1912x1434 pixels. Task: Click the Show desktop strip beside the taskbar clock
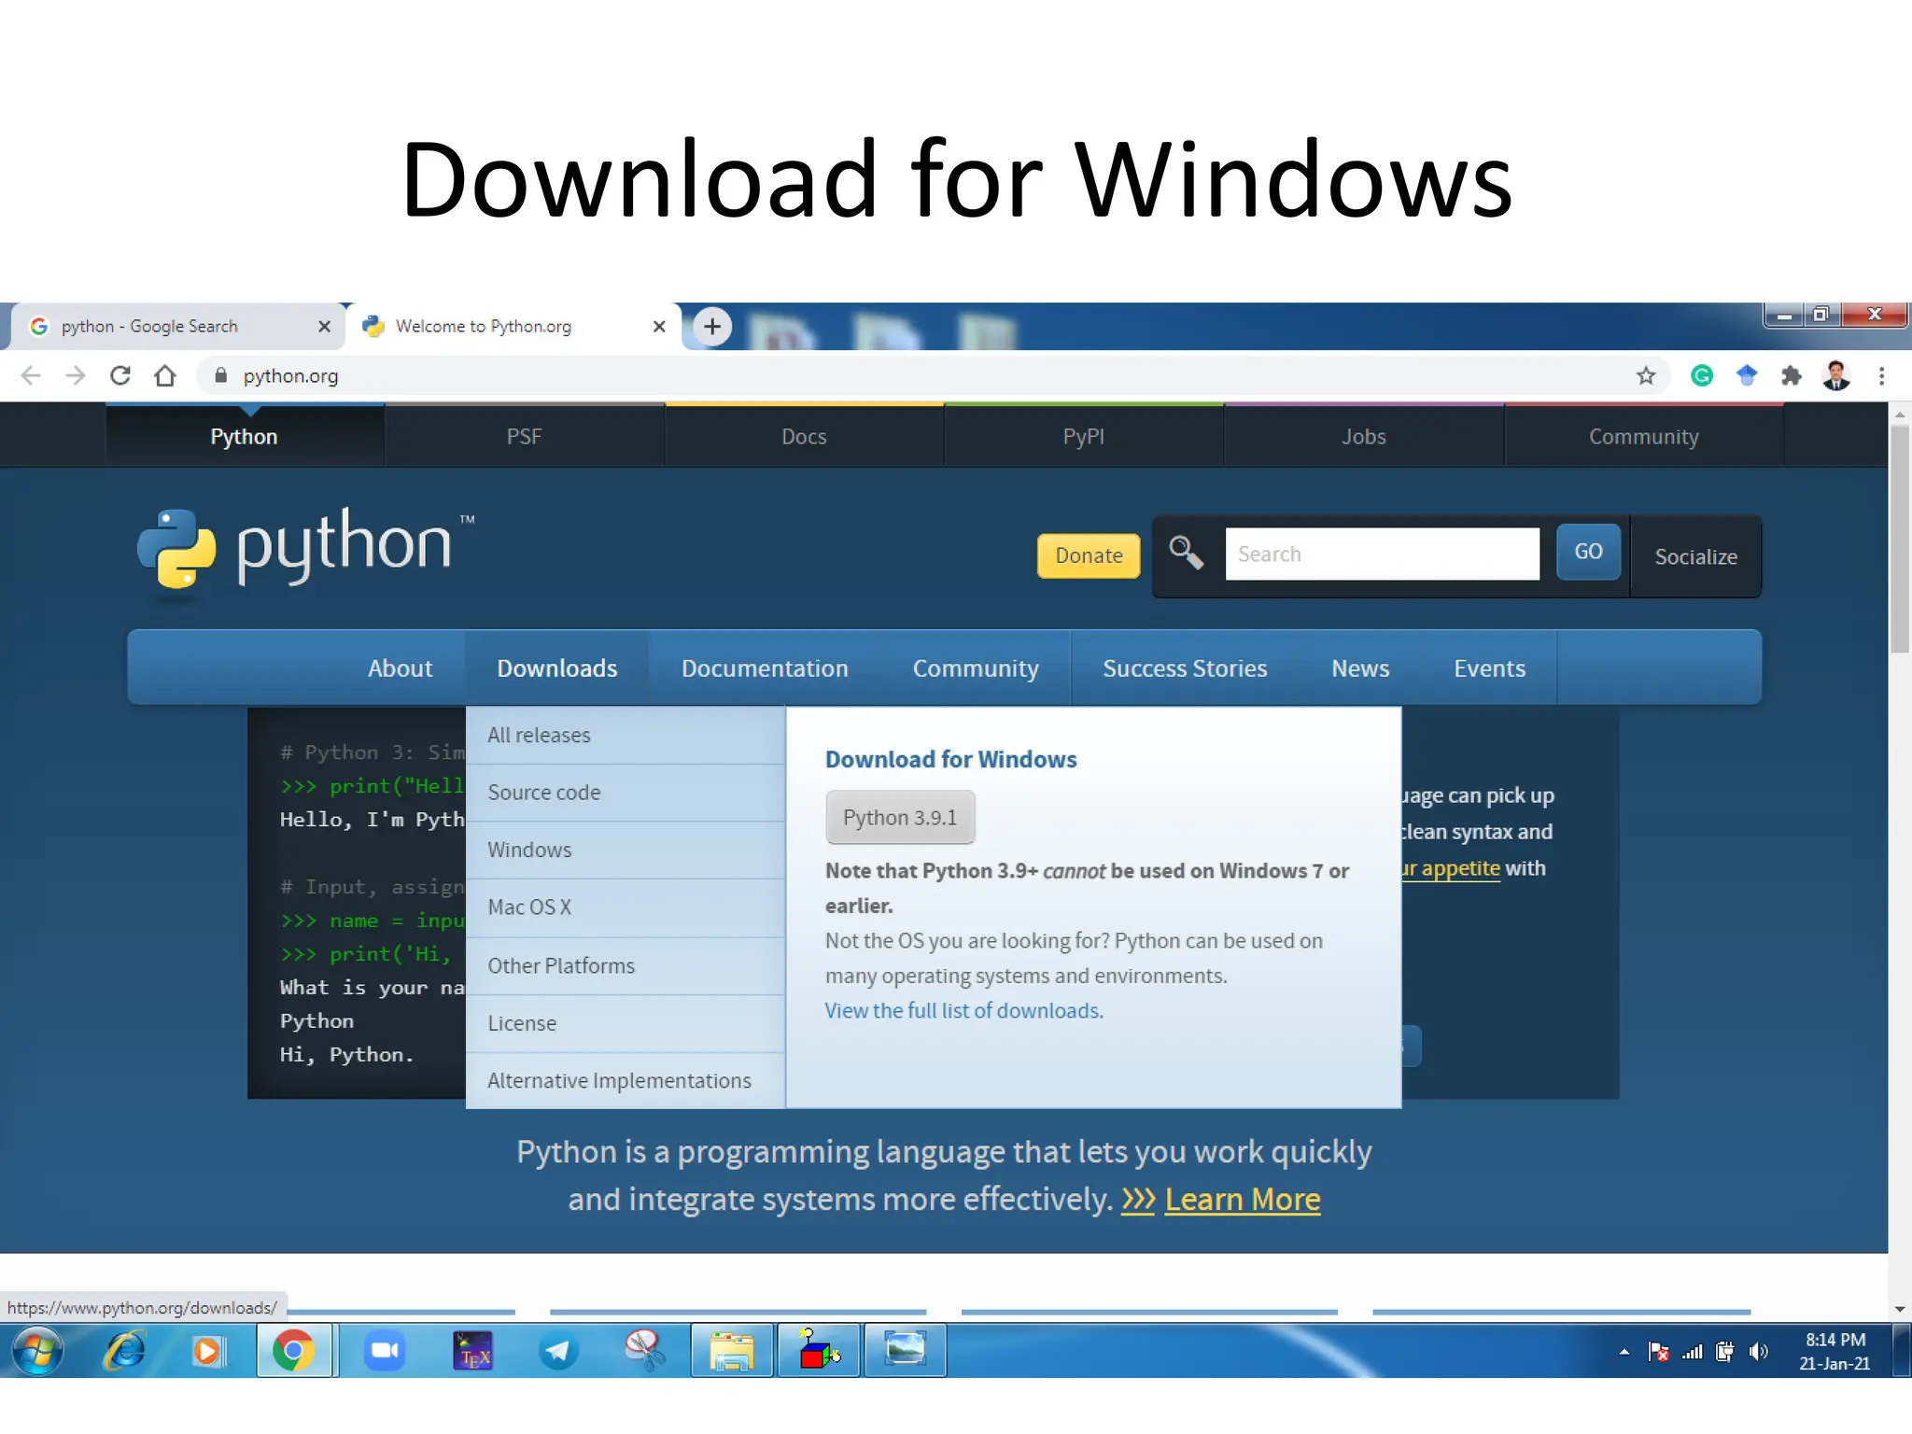click(x=1901, y=1351)
